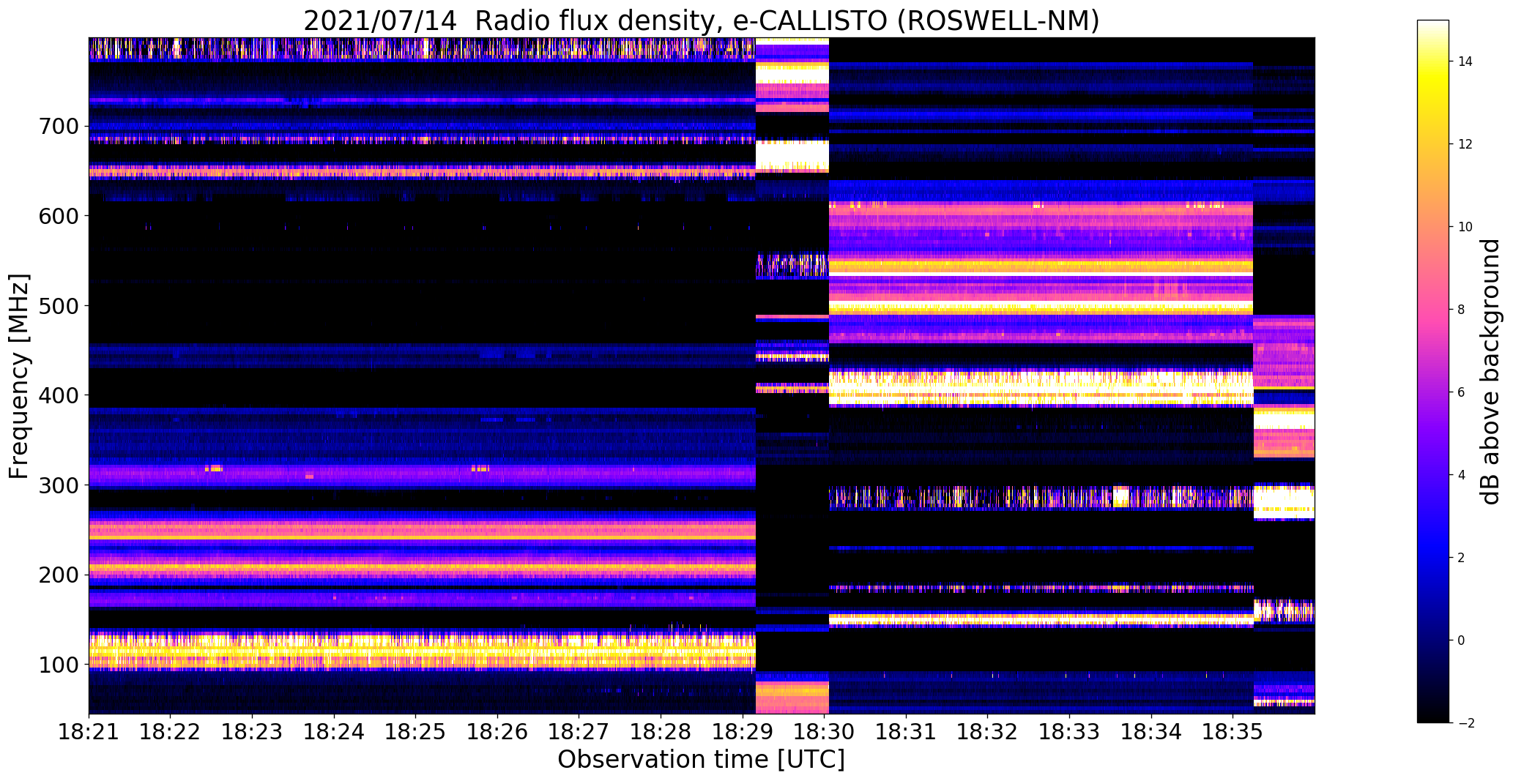The width and height of the screenshot is (1513, 781).
Task: Click the 18:30 time tick label
Action: 825,732
